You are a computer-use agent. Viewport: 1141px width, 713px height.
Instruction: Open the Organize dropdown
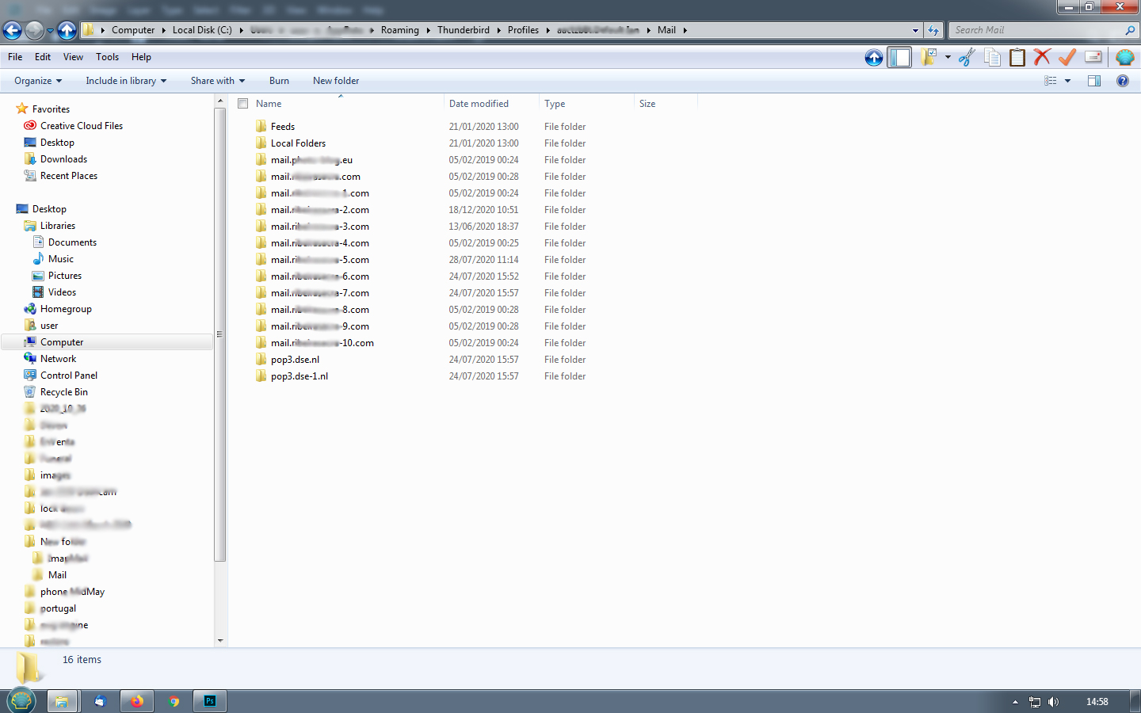[38, 81]
